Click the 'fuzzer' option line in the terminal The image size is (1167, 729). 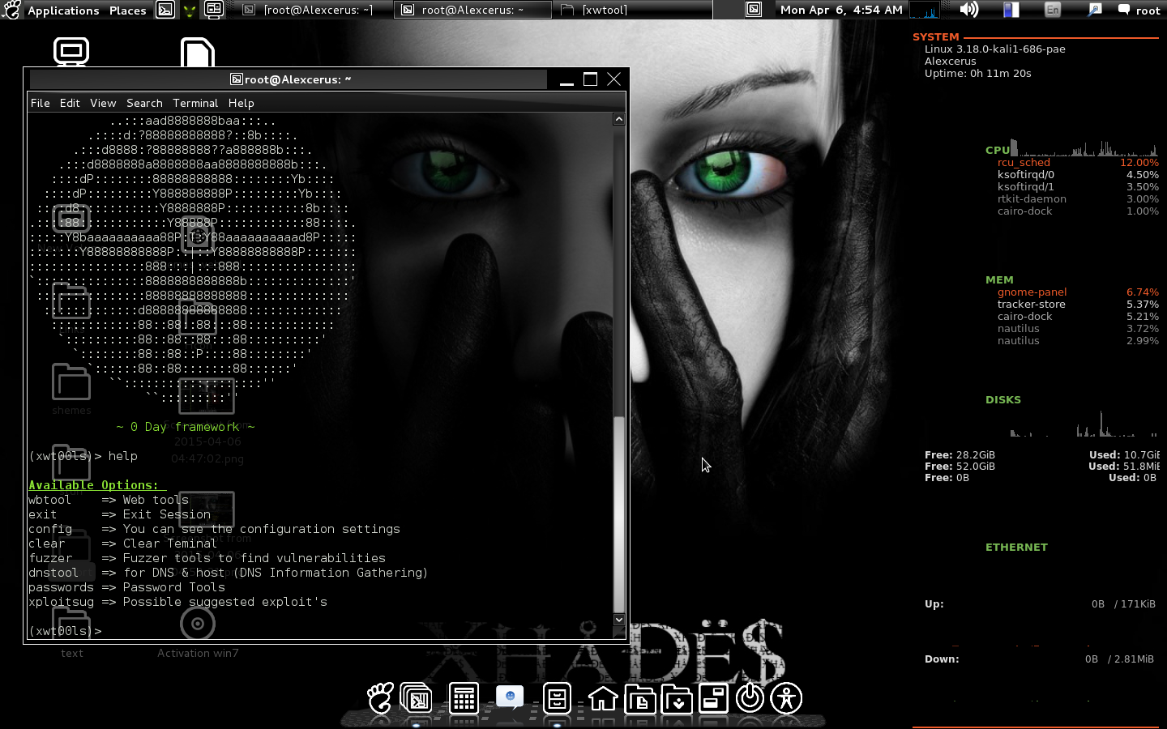[x=207, y=558]
